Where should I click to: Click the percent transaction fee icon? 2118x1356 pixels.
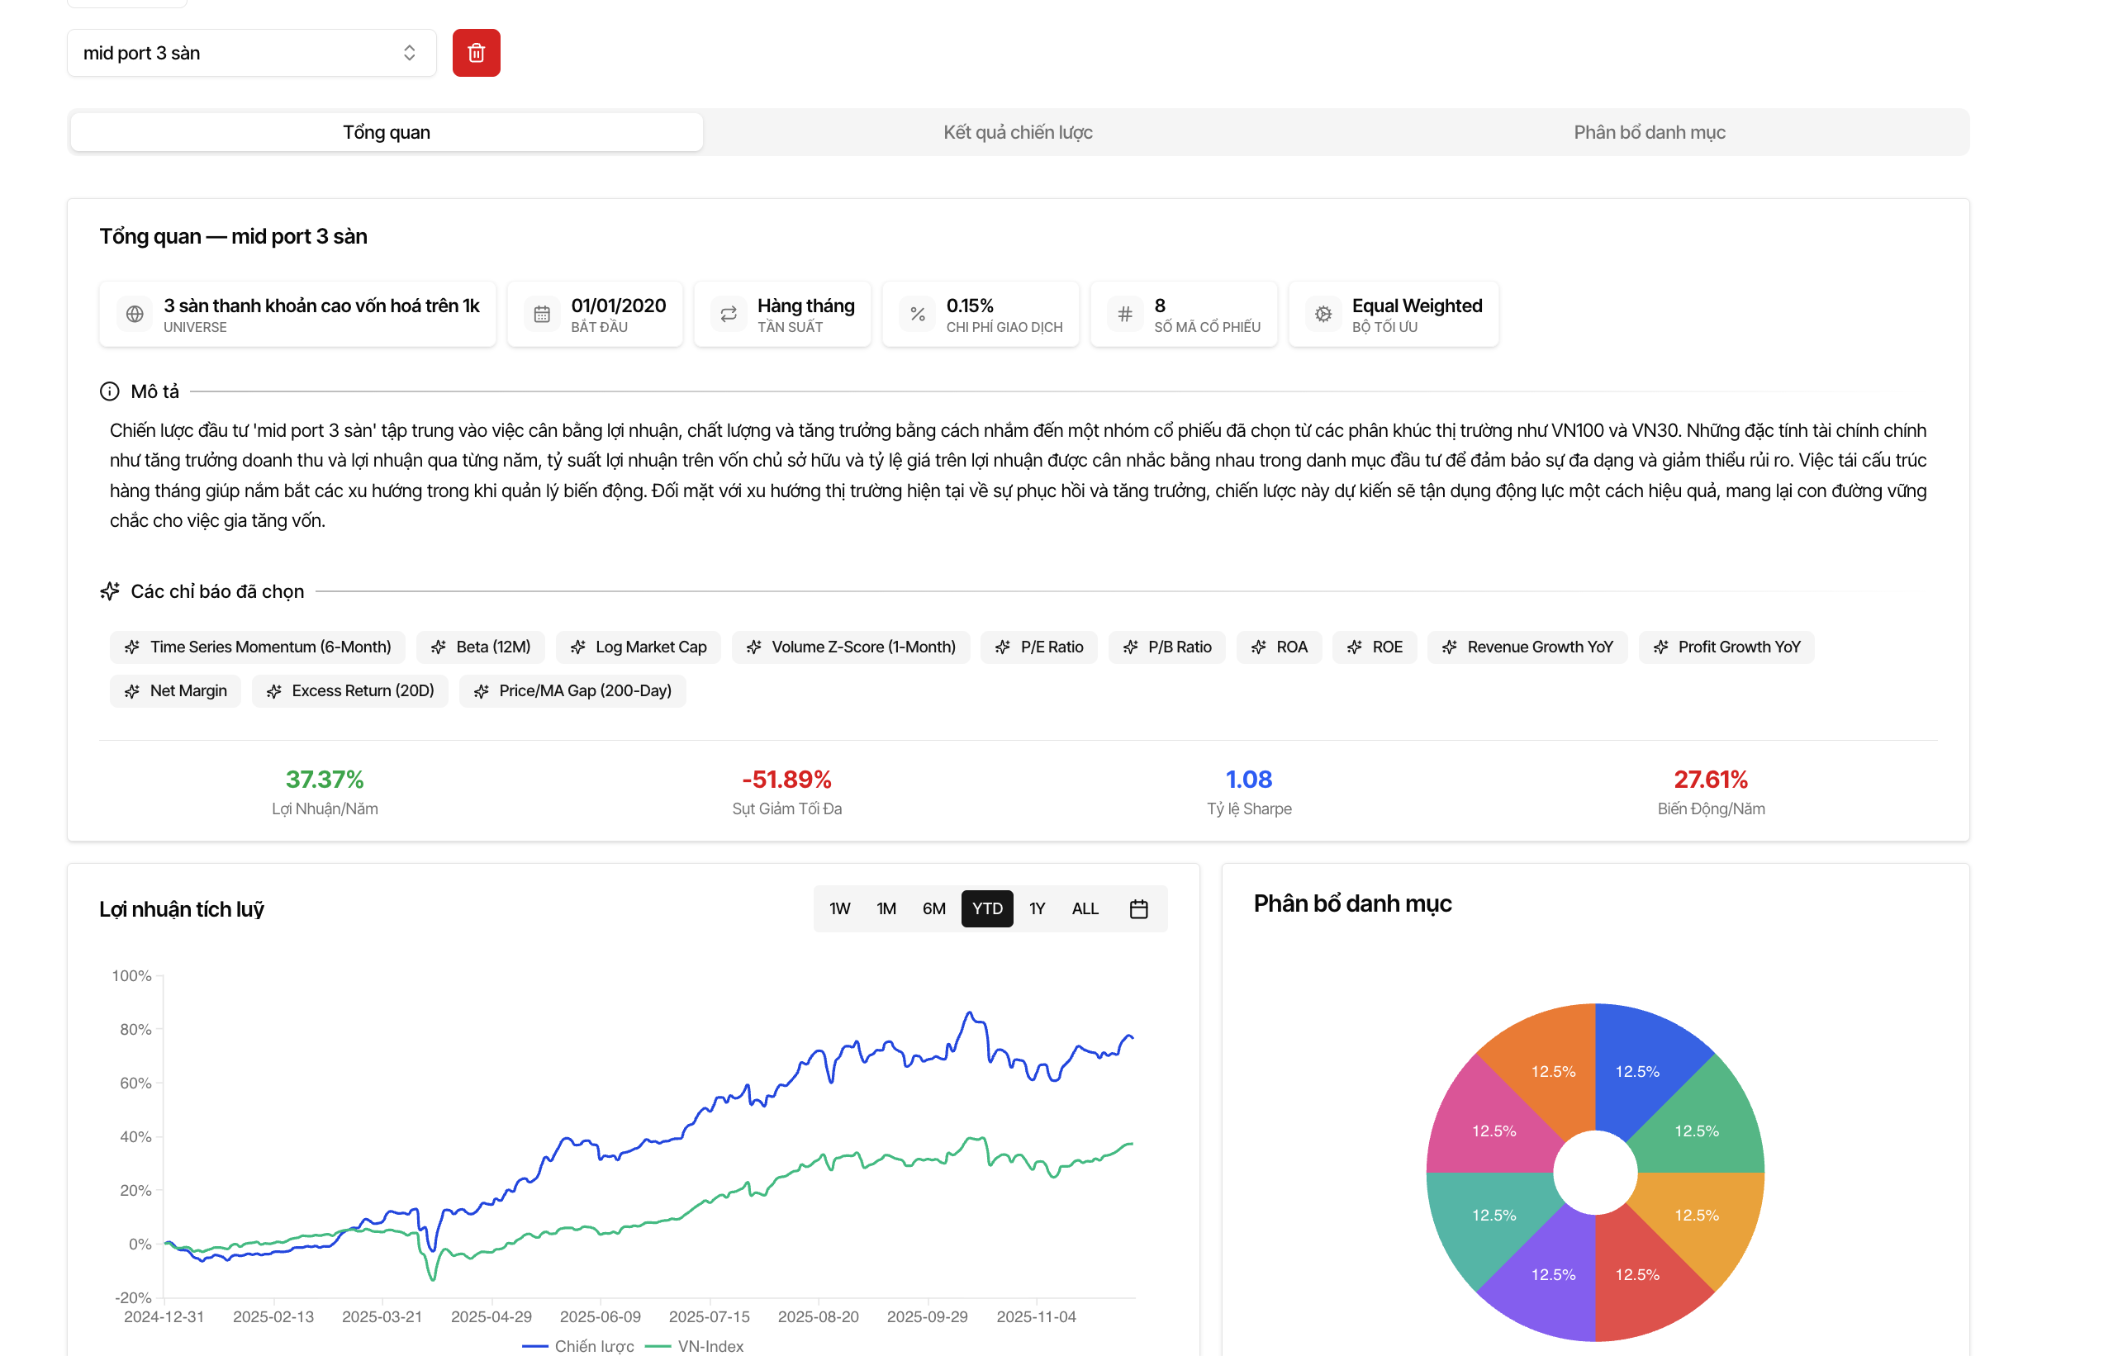[917, 315]
